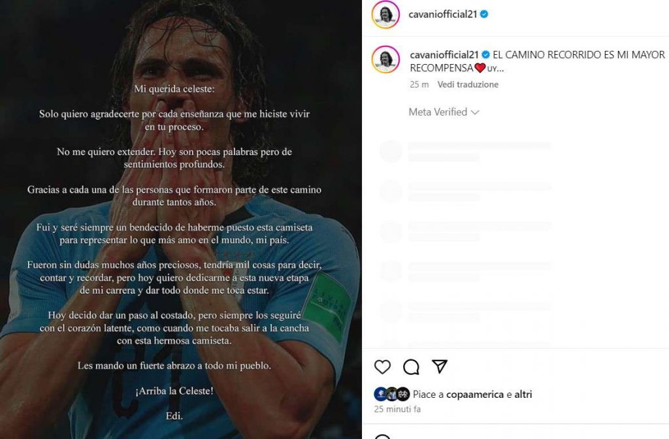This screenshot has width=669, height=439.
Task: Open the profile picture beside the caption
Action: [x=385, y=59]
